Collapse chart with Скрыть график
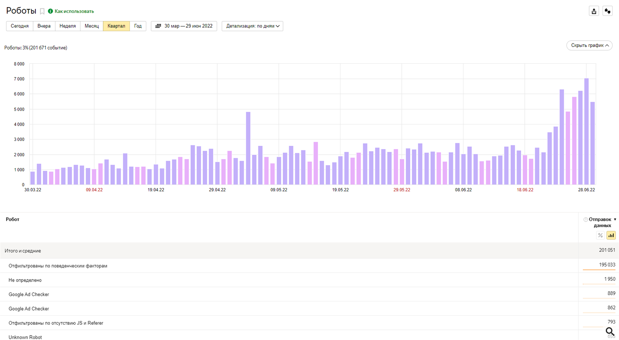The height and width of the screenshot is (340, 619). [x=589, y=46]
